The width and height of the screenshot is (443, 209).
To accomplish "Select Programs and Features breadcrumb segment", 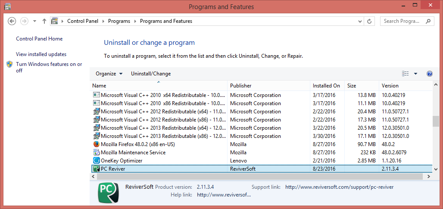I will coord(166,21).
